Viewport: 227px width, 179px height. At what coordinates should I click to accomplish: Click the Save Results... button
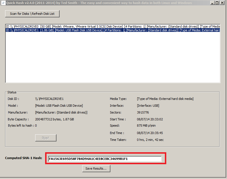pos(96,168)
